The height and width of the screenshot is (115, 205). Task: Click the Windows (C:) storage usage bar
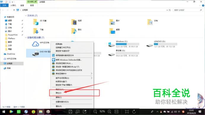(127, 44)
